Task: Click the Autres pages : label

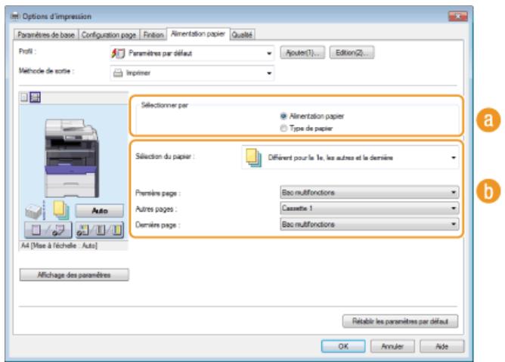Action: pos(156,209)
